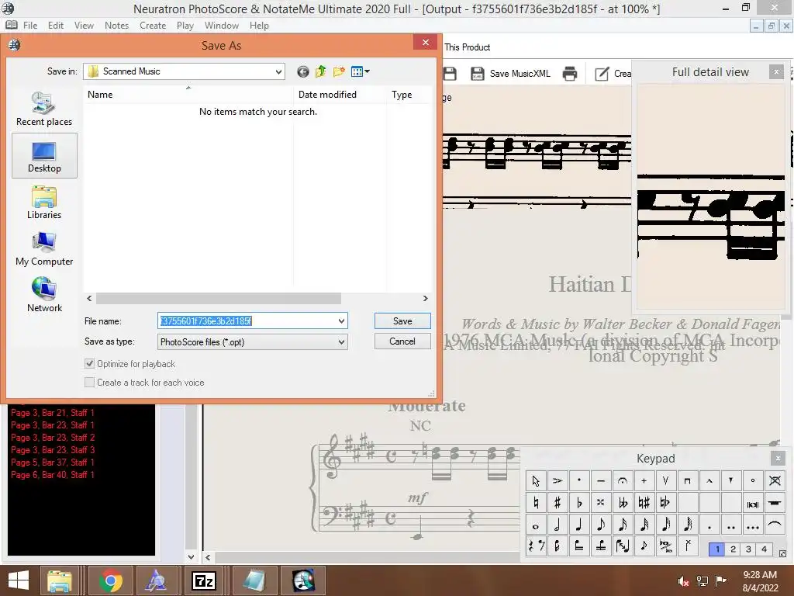The image size is (794, 596).
Task: Sort file list by Date modified
Action: coord(327,94)
